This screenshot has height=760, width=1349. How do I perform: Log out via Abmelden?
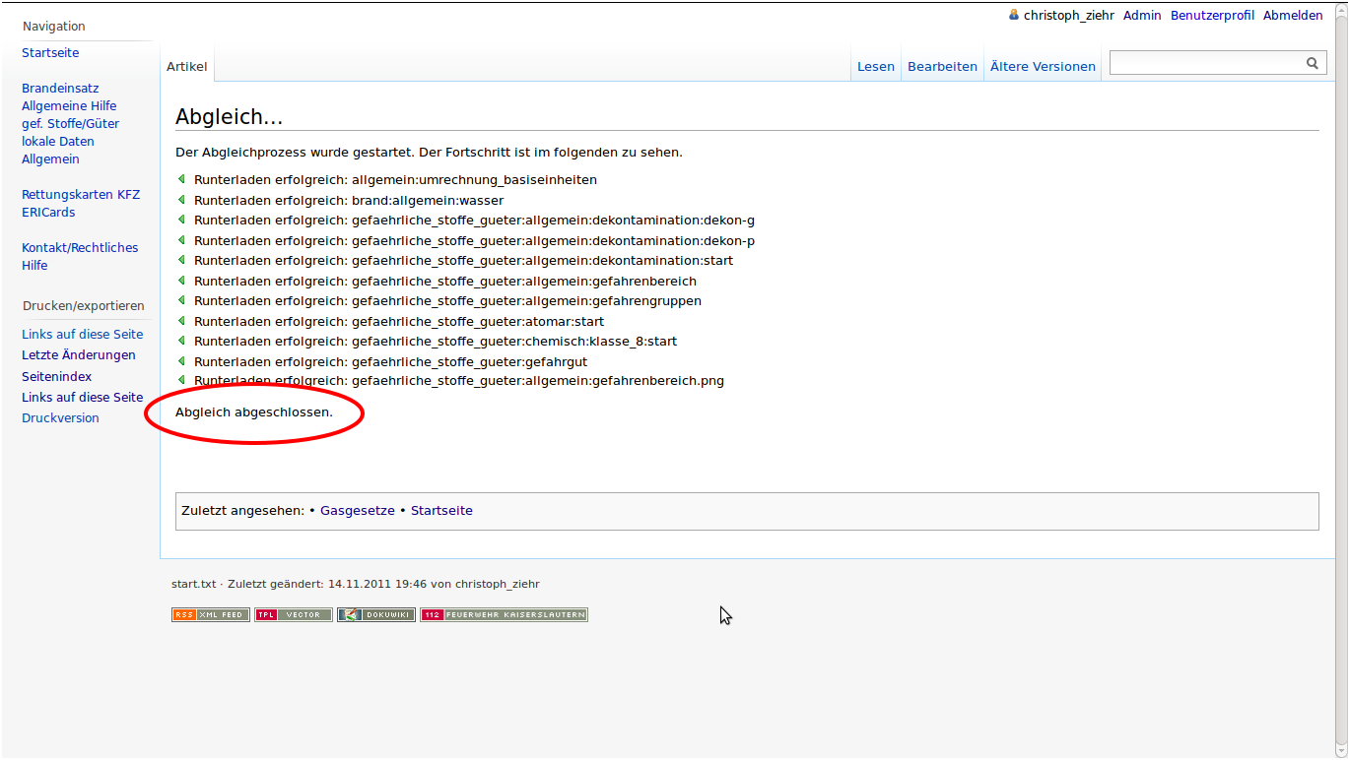(1293, 16)
